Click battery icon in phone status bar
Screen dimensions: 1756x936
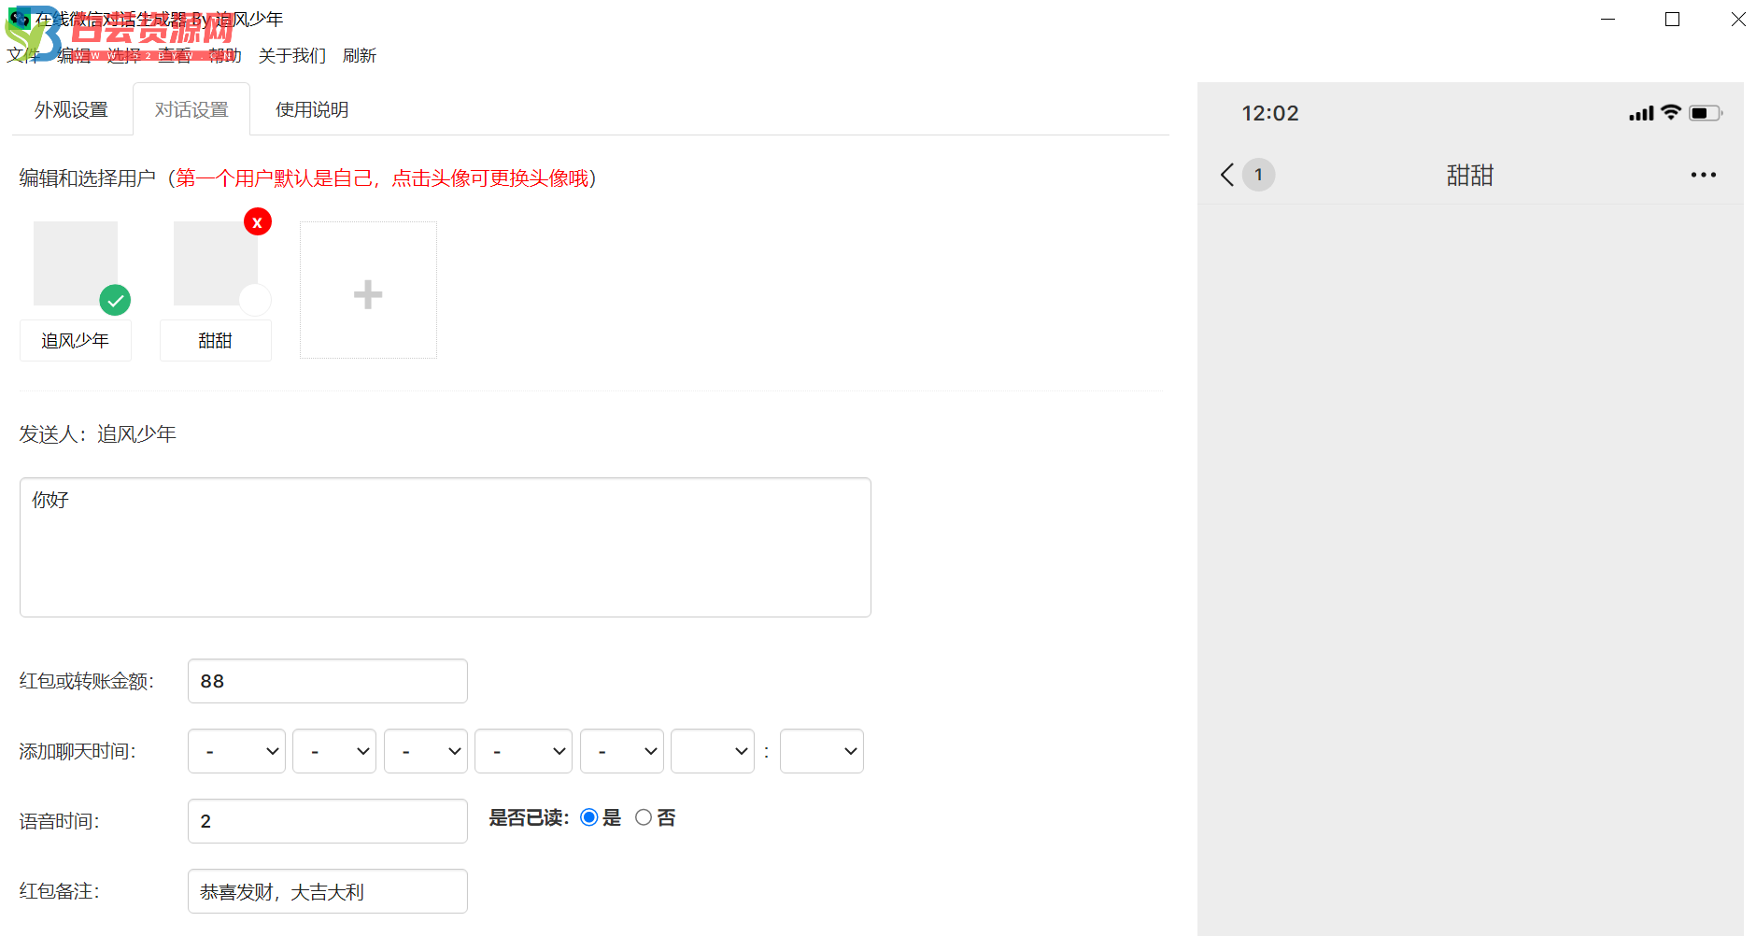1705,113
